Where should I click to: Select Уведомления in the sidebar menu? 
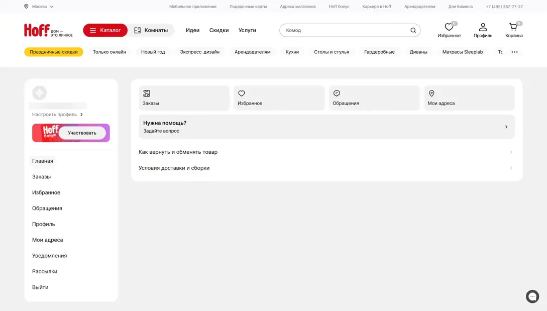(x=49, y=256)
